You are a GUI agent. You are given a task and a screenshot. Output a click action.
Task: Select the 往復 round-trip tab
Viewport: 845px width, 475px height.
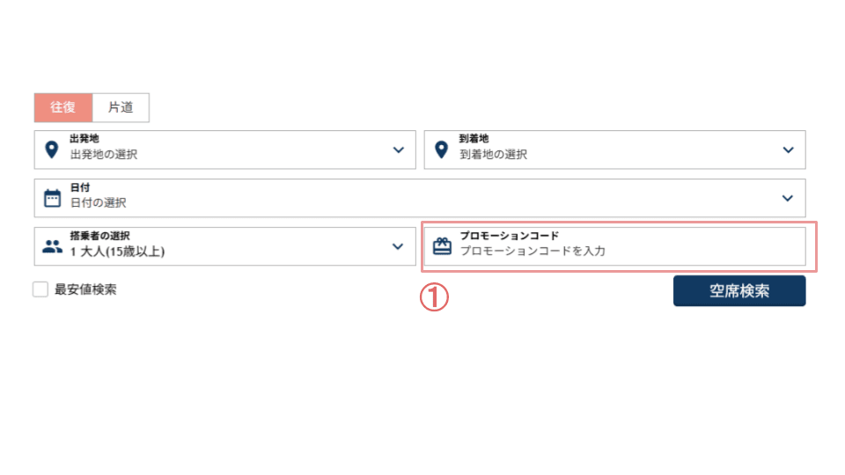[63, 107]
